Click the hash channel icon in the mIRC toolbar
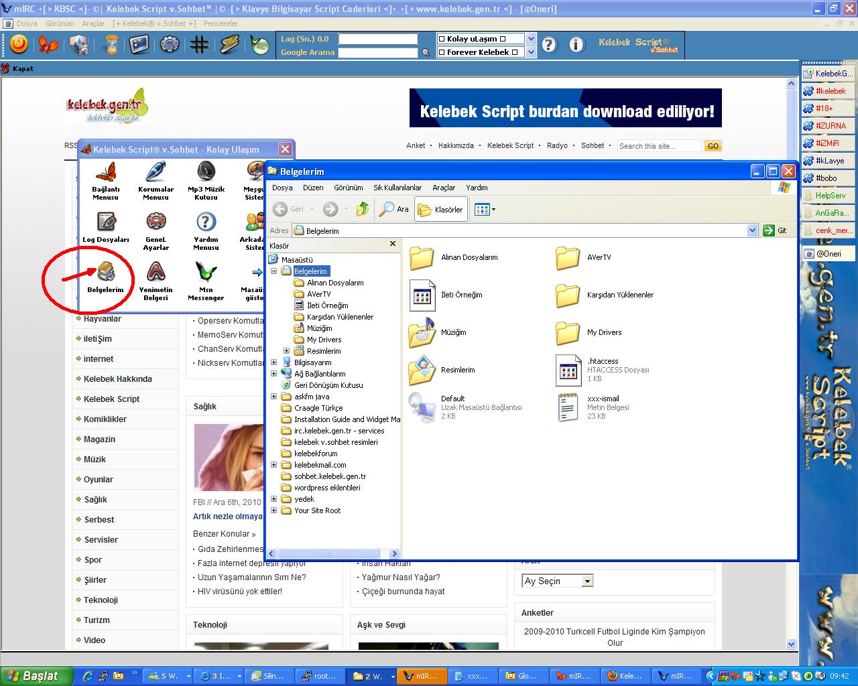The image size is (858, 686). (x=199, y=45)
